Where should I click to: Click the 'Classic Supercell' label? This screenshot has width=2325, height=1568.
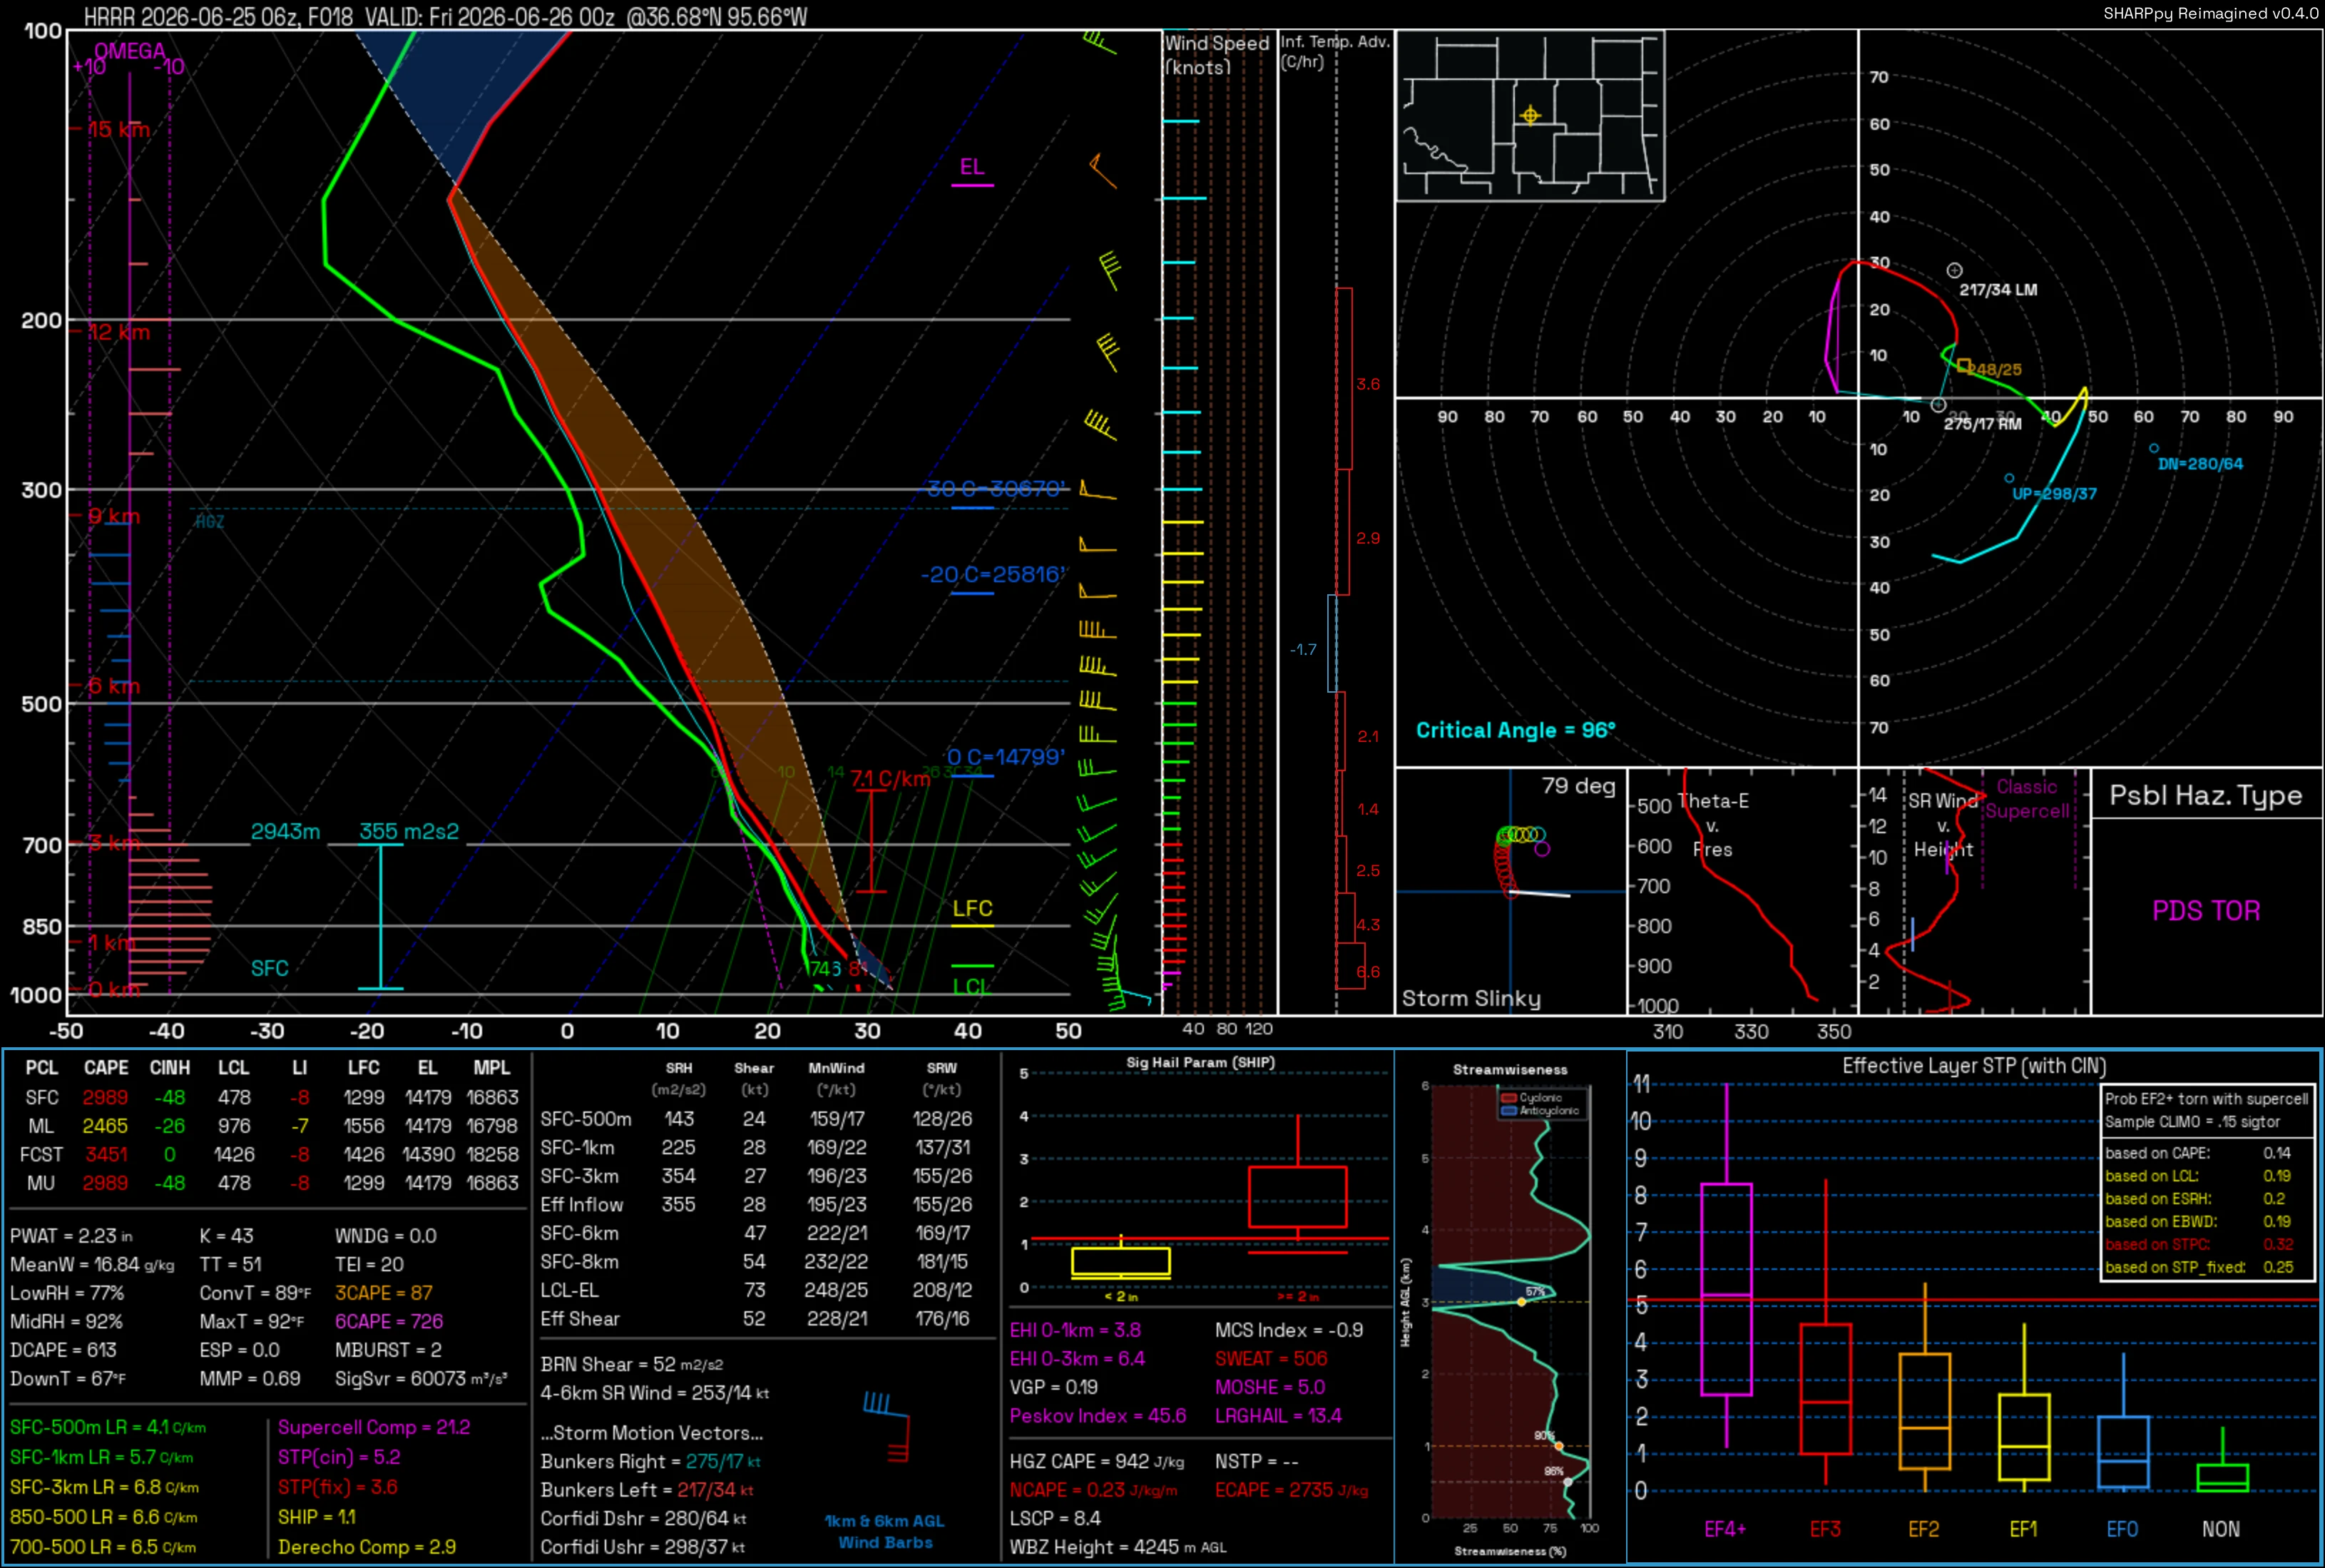click(x=2027, y=799)
